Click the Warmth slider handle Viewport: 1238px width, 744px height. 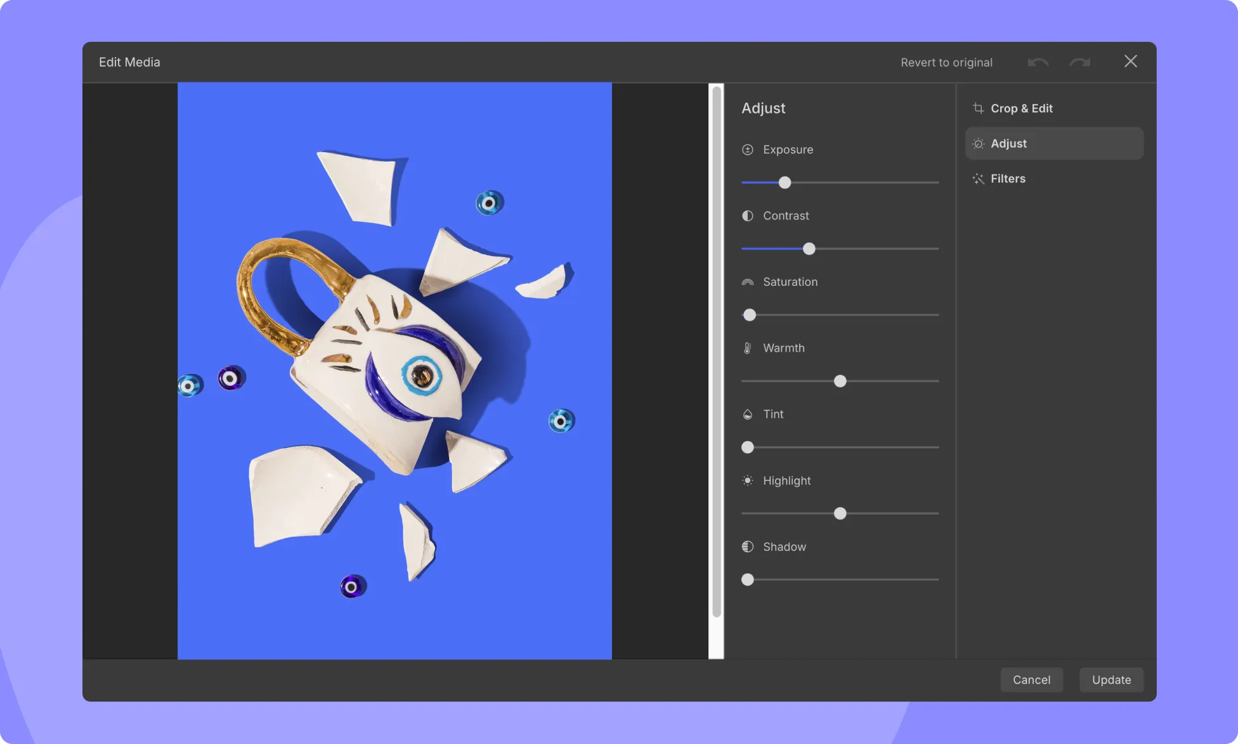click(840, 381)
